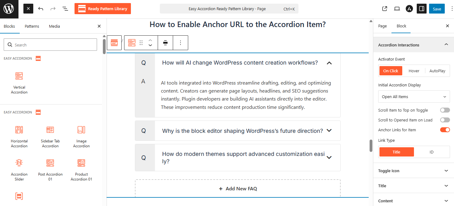Viewport: 454px width, 206px height.
Task: Enable Scroll Item to Top on Toggle
Action: point(445,110)
